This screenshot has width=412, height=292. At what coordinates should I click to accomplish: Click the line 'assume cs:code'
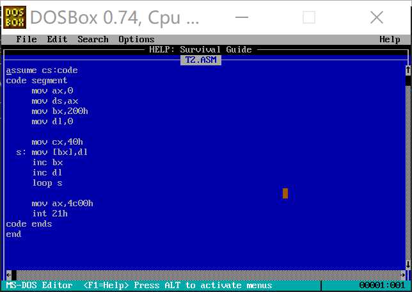(42, 70)
